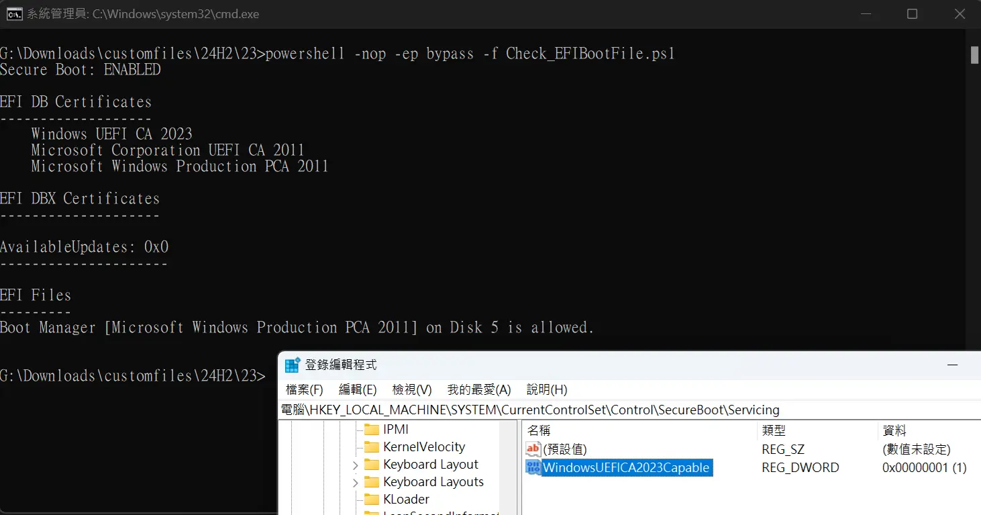Click the 'Windows UEFI CA 2023' line
The width and height of the screenshot is (981, 515).
pos(112,134)
